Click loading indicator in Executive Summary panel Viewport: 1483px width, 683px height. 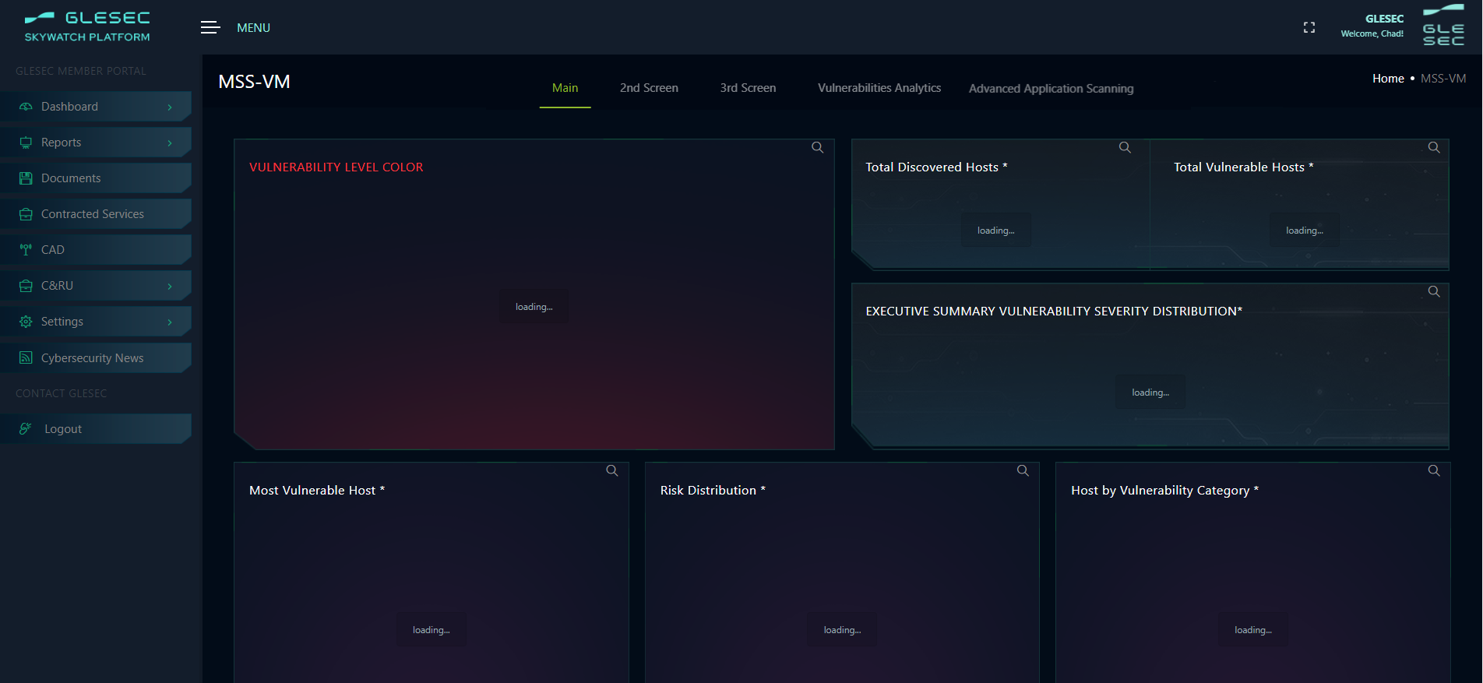click(x=1150, y=393)
